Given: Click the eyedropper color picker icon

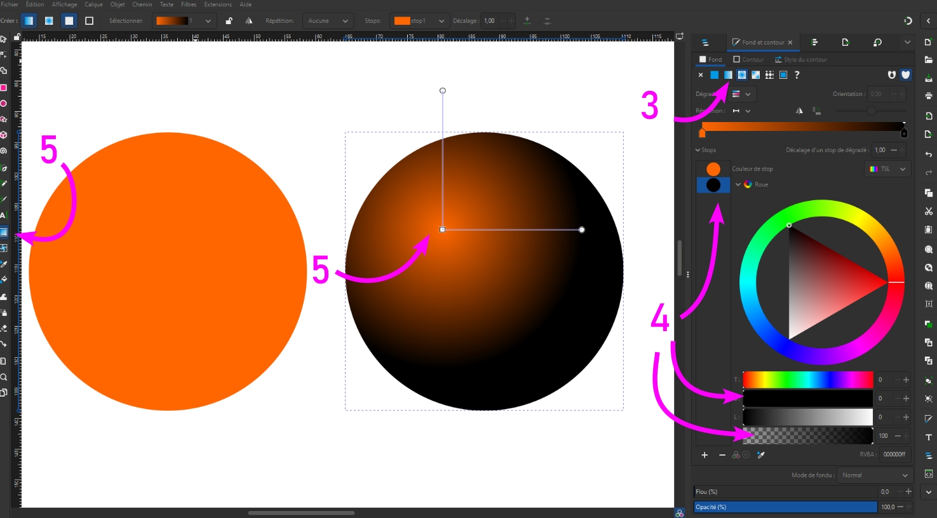Looking at the screenshot, I should pyautogui.click(x=760, y=455).
